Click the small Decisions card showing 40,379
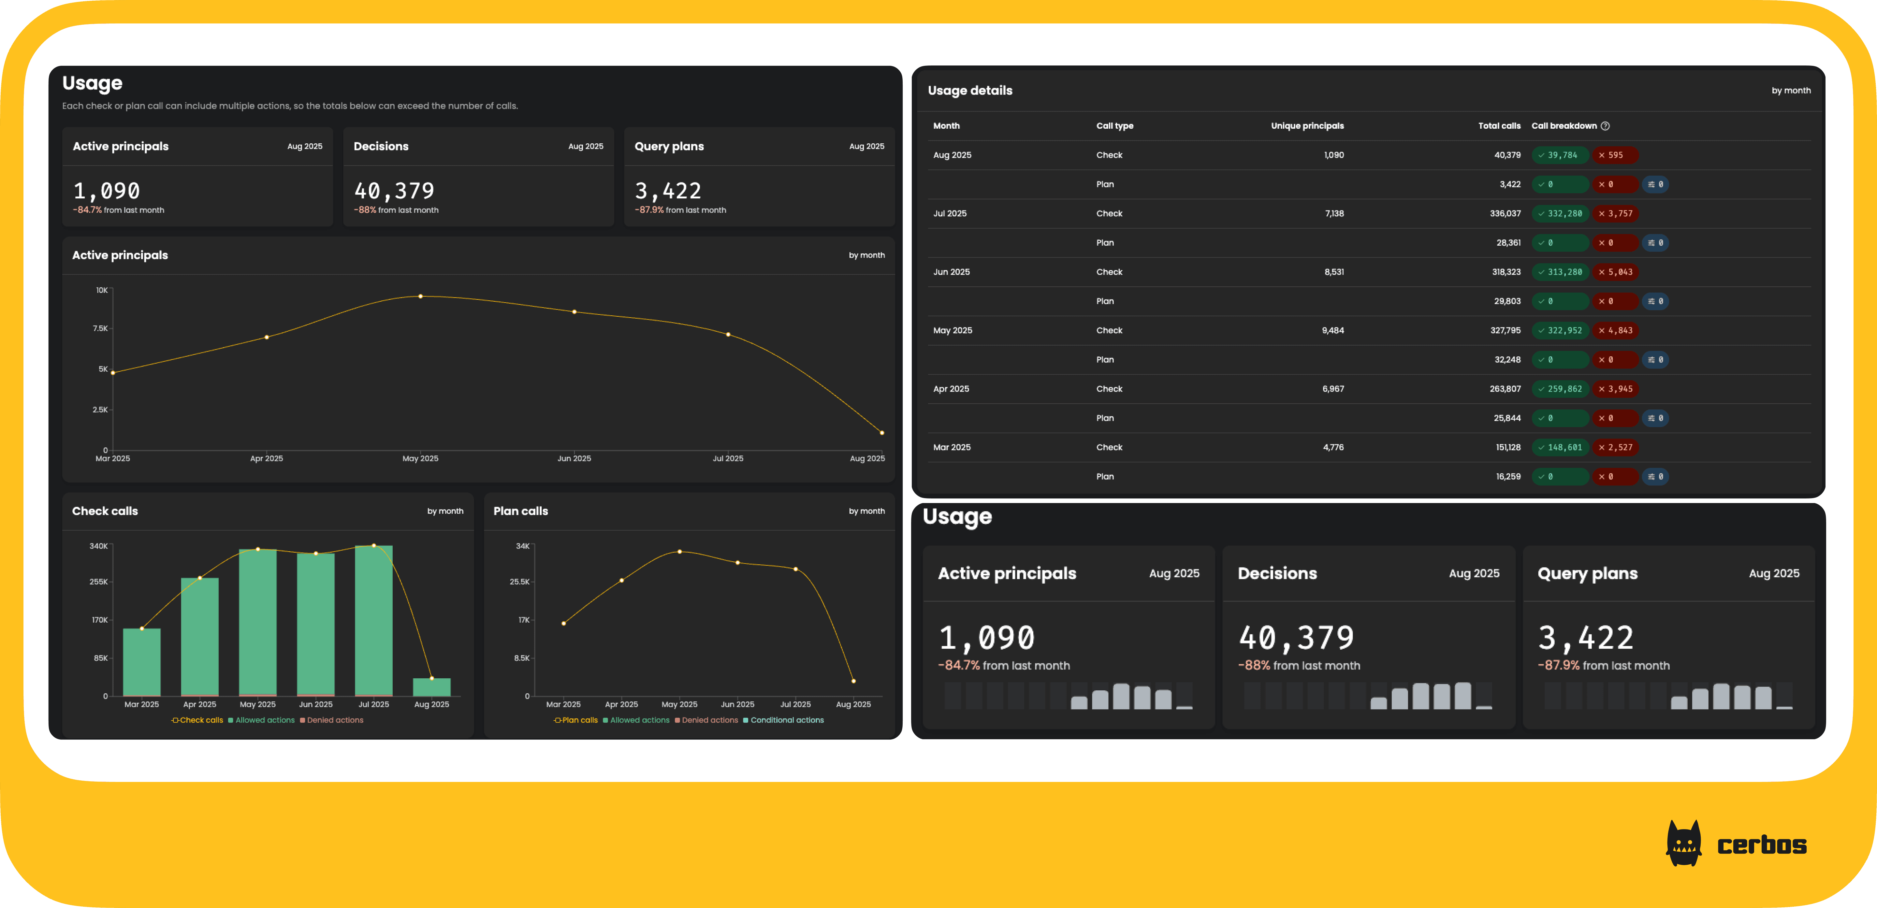1877x908 pixels. point(479,177)
